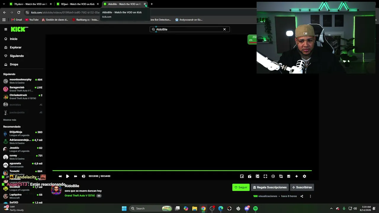Open a new browser tab
This screenshot has height=213, width=379.
point(152,4)
